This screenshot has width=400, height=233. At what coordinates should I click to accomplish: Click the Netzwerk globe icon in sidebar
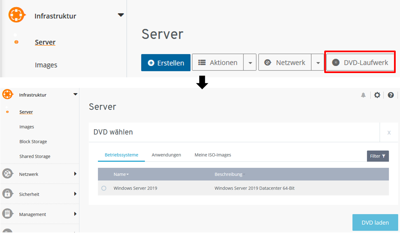[8, 174]
